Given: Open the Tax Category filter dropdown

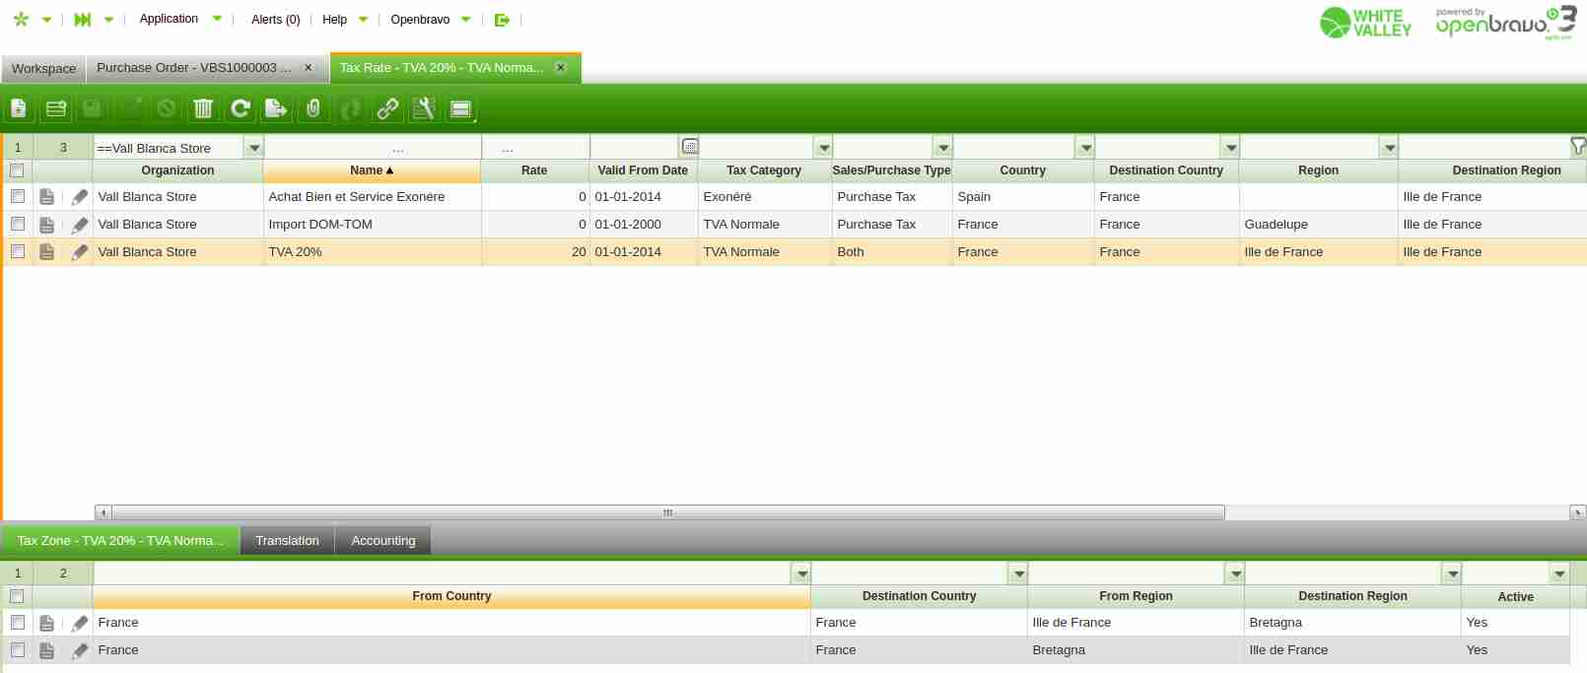Looking at the screenshot, I should click(x=823, y=148).
